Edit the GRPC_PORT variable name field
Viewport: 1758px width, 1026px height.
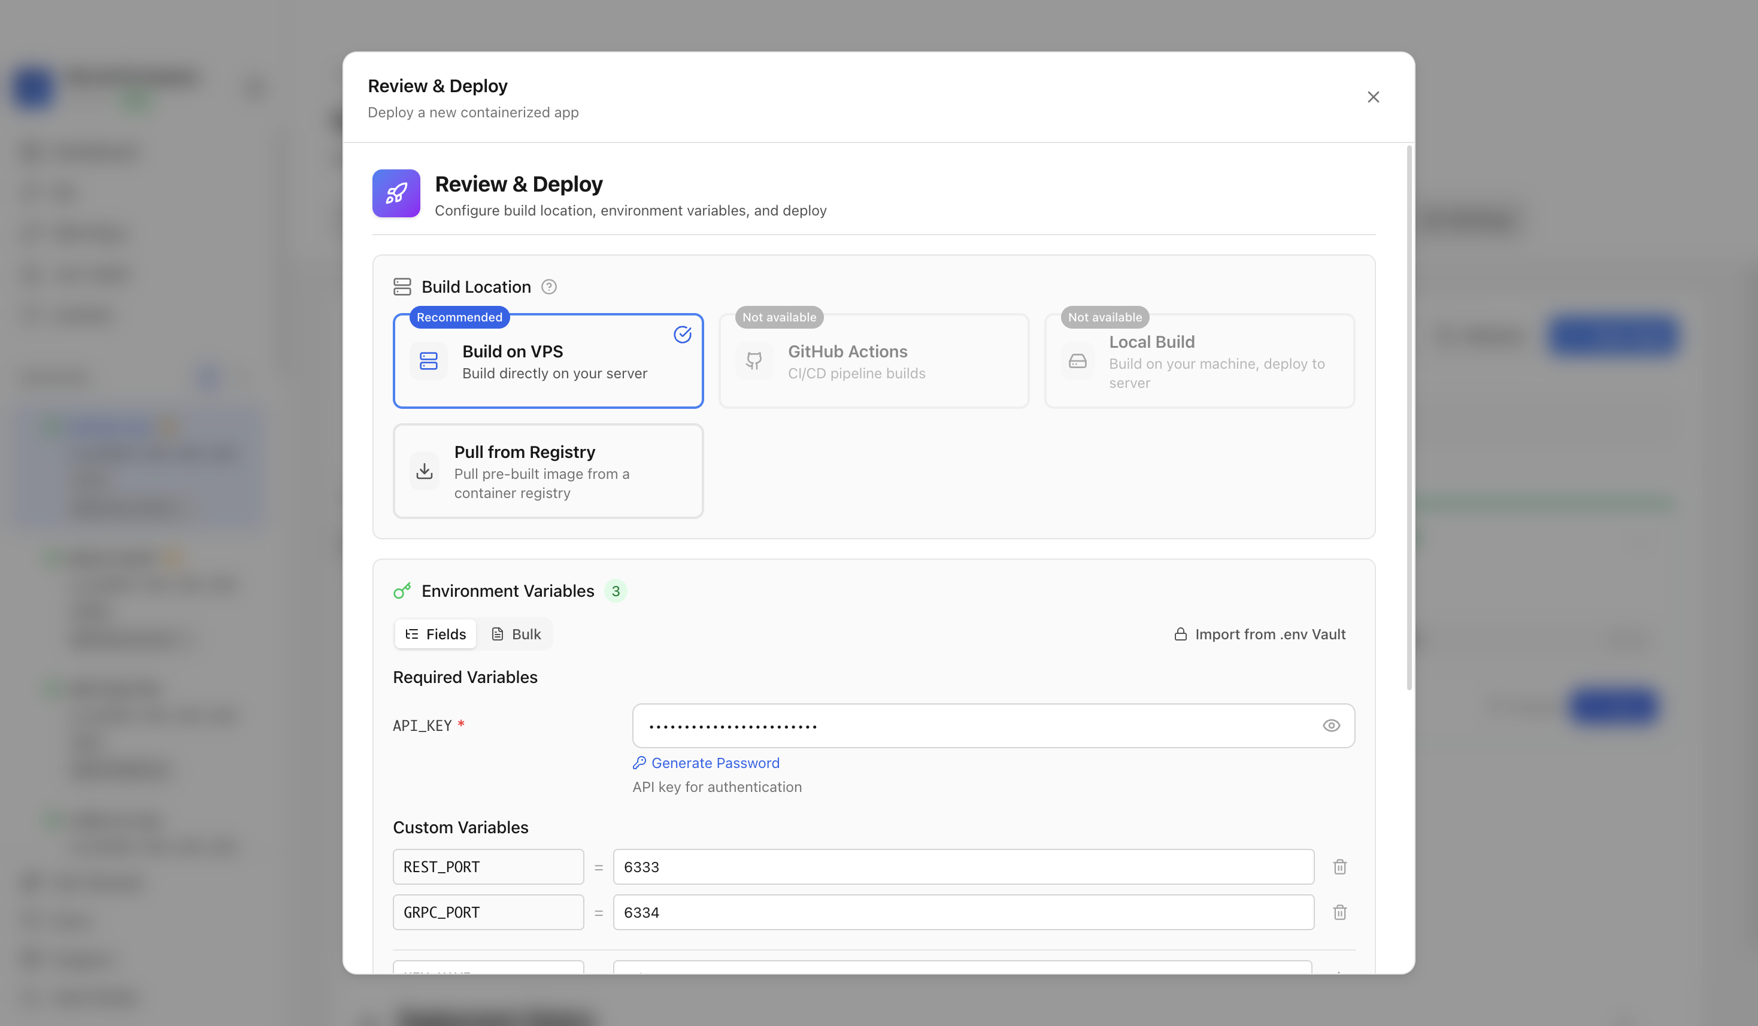coord(487,912)
